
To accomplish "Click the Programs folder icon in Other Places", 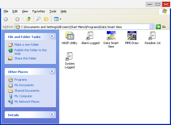I will click(x=11, y=80).
